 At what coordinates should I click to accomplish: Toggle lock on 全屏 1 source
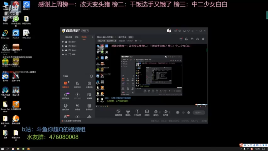pos(66,54)
